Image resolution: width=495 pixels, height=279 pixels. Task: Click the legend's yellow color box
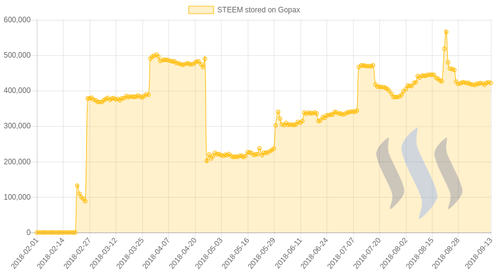click(201, 10)
